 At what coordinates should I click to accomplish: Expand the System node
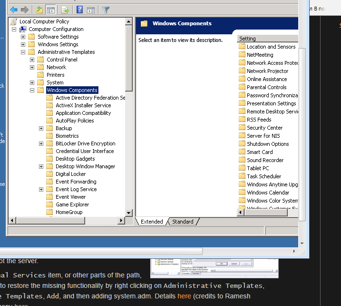coord(32,82)
